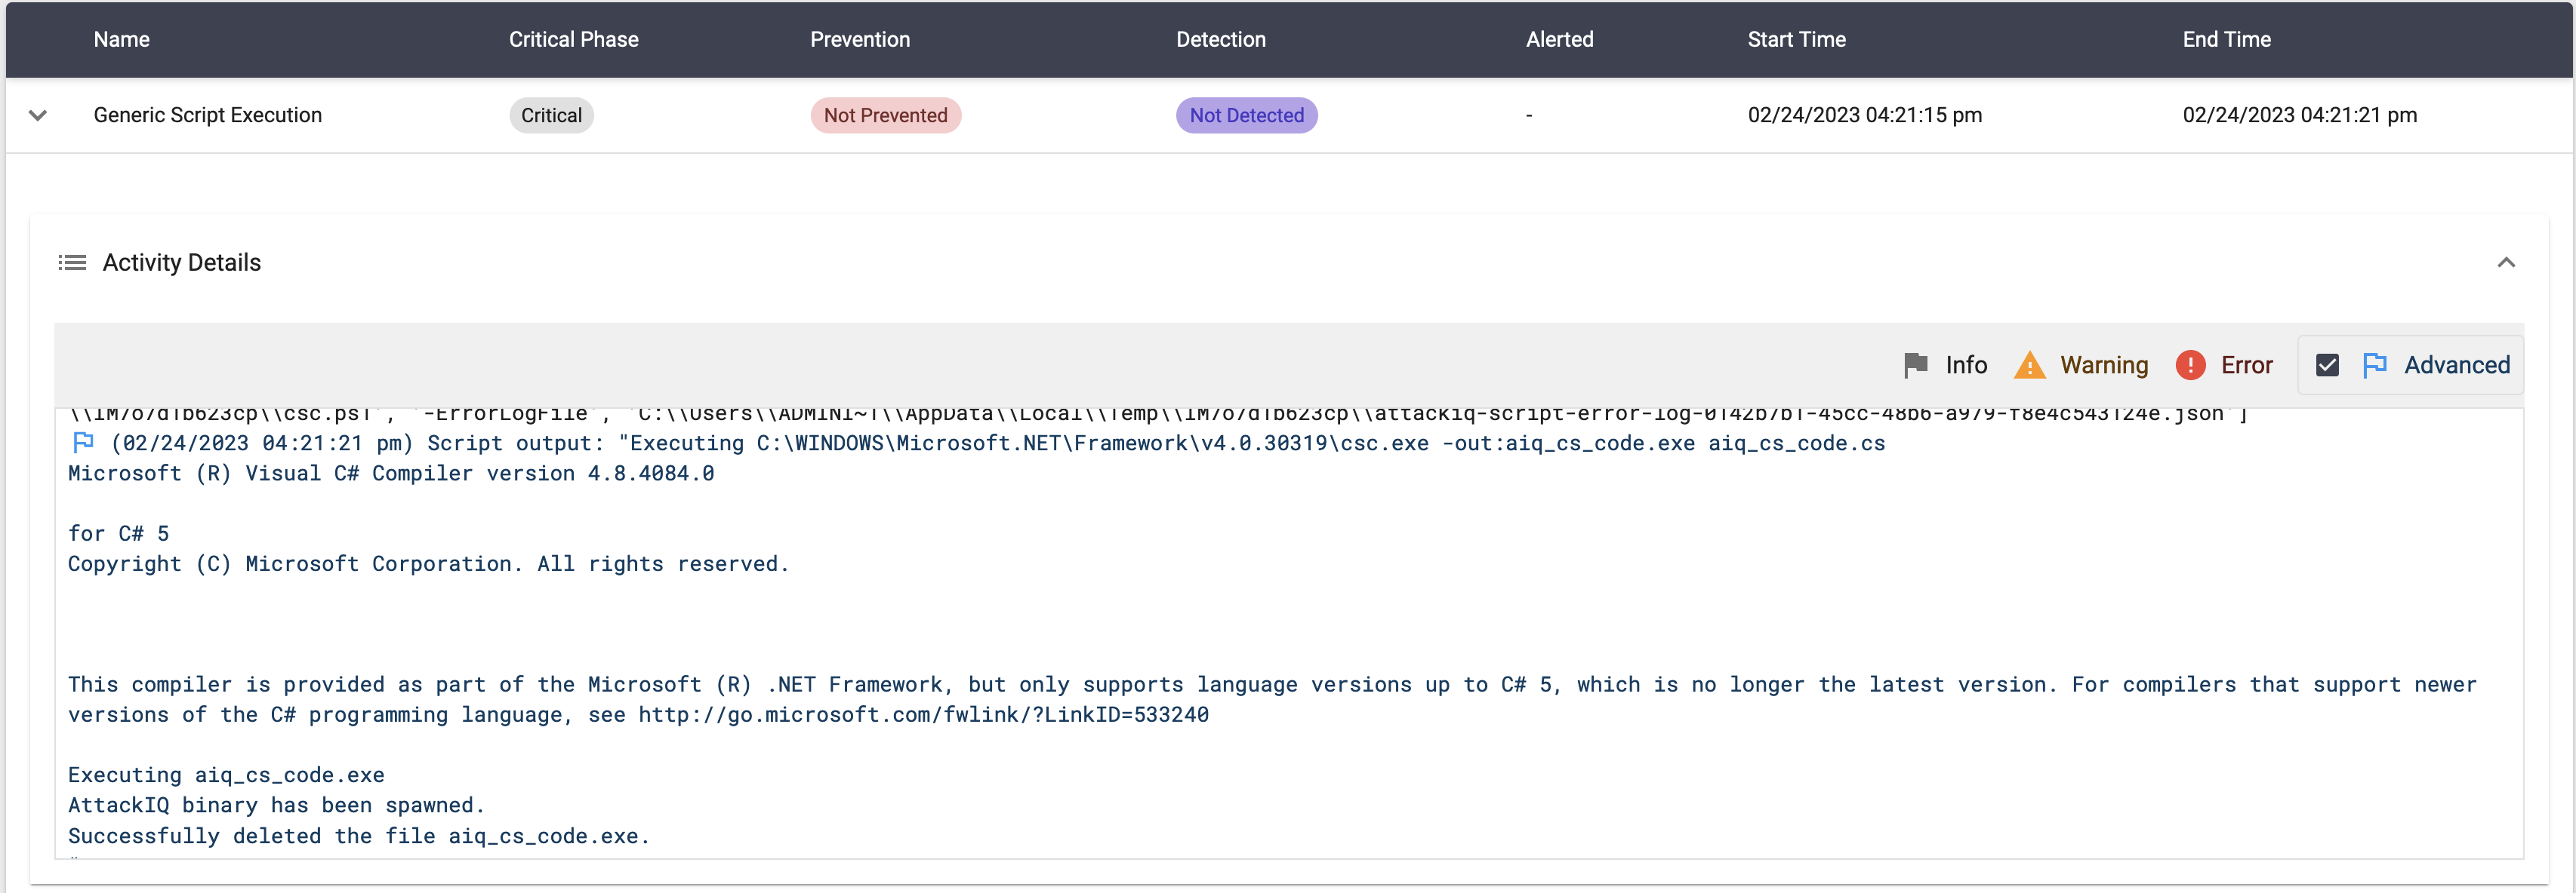Toggle the Info log filter label

pyautogui.click(x=1965, y=366)
